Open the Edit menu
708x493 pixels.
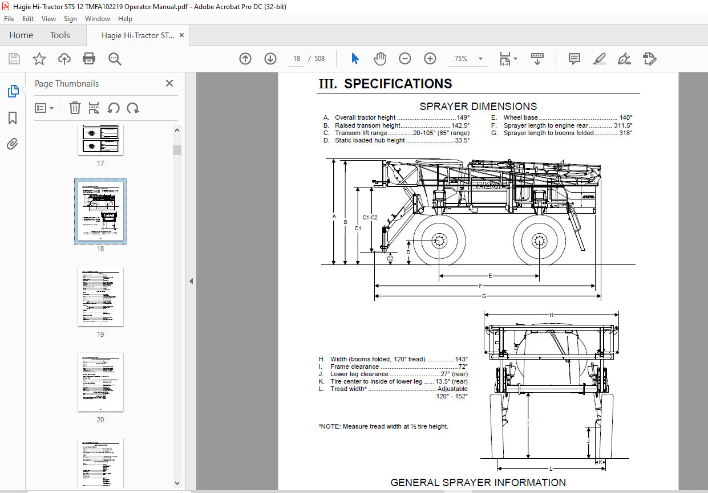pyautogui.click(x=28, y=19)
